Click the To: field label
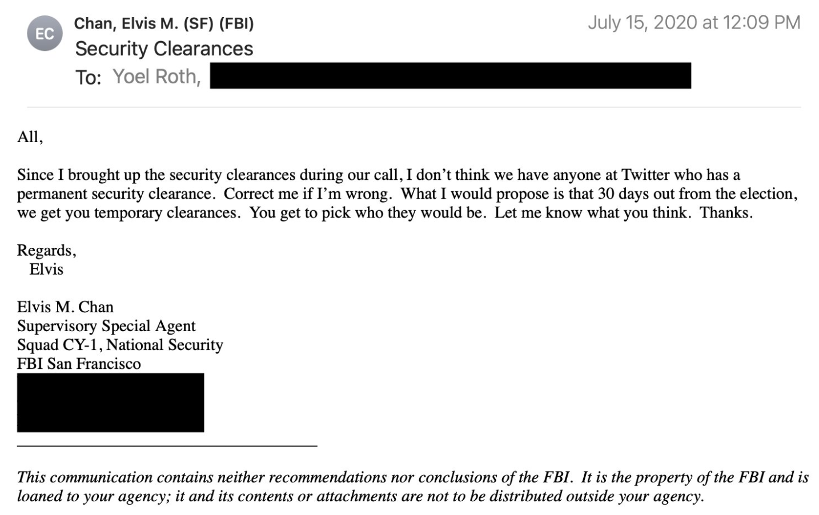This screenshot has height=515, width=819. coord(88,77)
